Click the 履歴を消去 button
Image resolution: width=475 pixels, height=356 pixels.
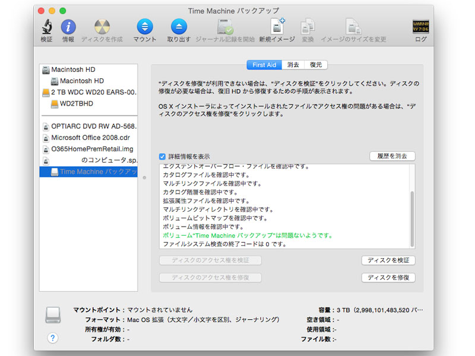[392, 156]
